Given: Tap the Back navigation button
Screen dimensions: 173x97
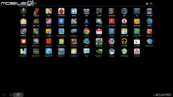Looking at the screenshot, I should pyautogui.click(x=4, y=95).
